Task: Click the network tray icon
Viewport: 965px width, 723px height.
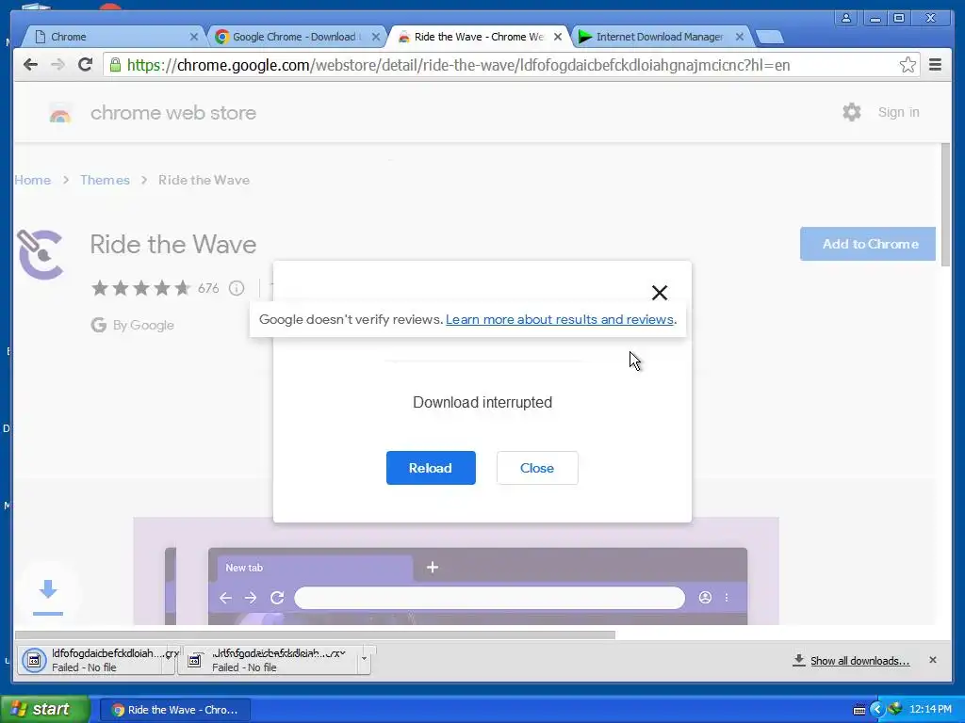Action: point(895,709)
